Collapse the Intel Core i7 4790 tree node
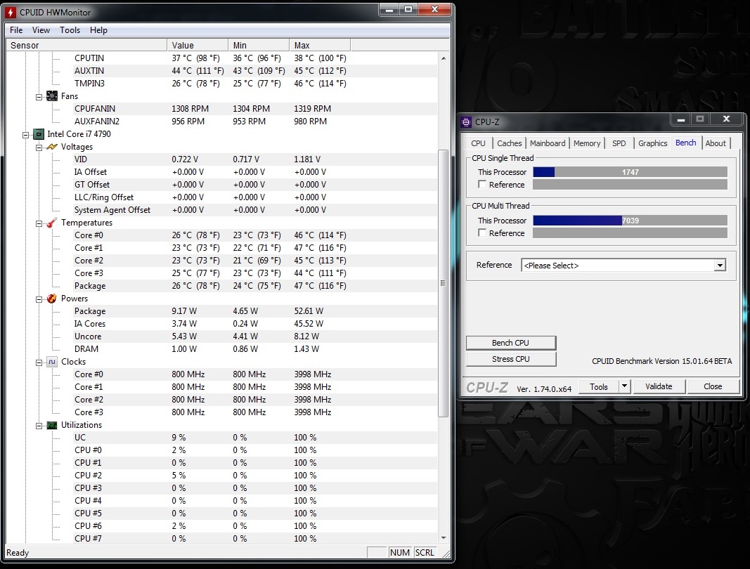The width and height of the screenshot is (750, 569). pyautogui.click(x=26, y=134)
